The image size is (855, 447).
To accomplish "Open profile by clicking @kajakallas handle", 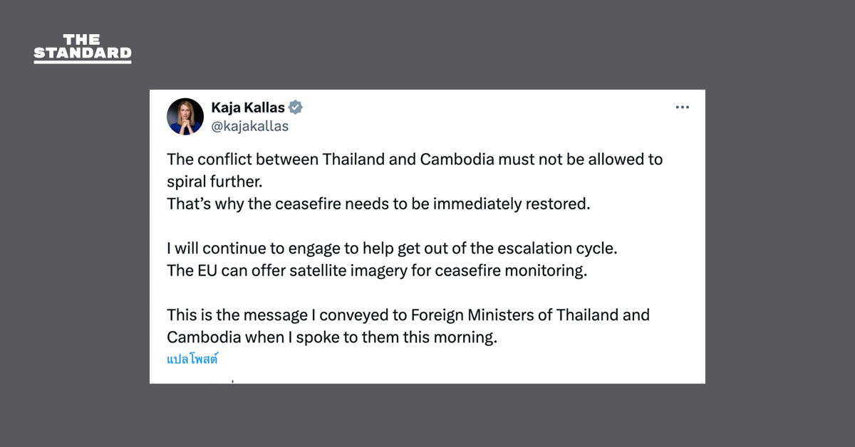I will (250, 125).
